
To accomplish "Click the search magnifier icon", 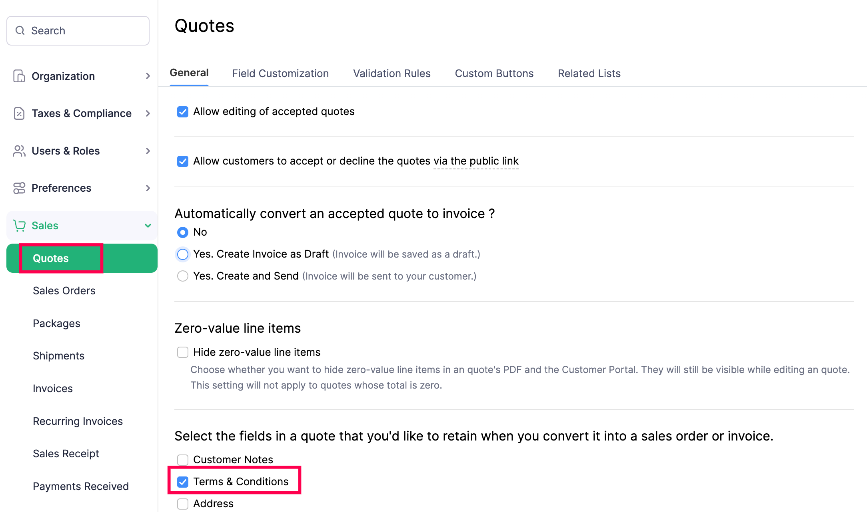I will point(20,31).
